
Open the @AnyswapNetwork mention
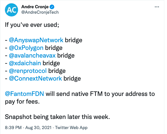point(36,40)
